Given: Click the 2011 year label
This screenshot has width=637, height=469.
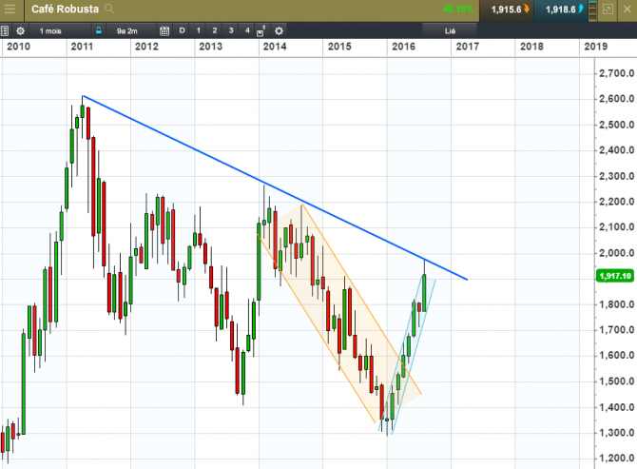Looking at the screenshot, I should point(82,47).
